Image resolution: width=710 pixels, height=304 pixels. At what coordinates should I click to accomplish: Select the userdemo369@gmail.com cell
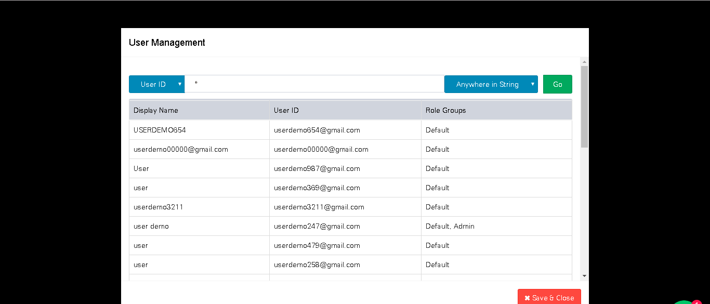coord(346,188)
